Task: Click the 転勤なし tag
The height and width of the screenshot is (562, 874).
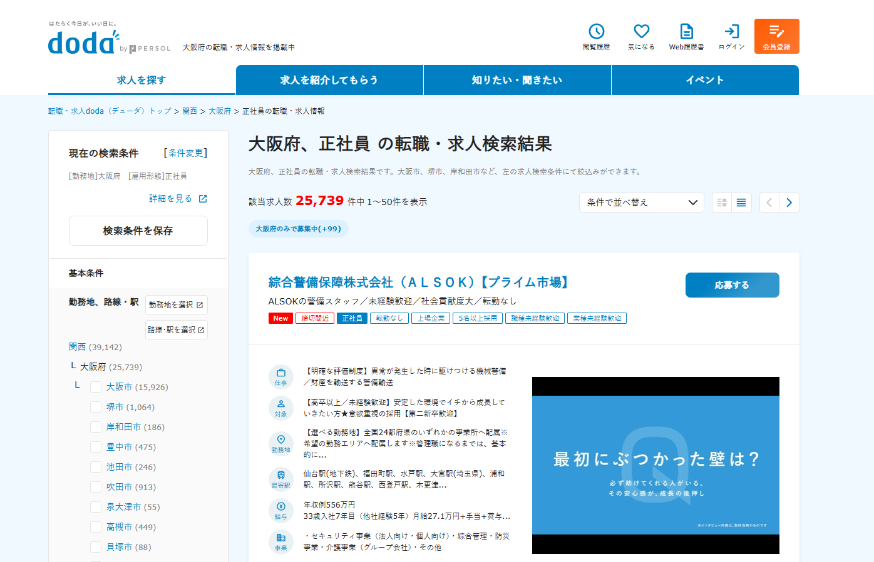Action: coord(389,318)
